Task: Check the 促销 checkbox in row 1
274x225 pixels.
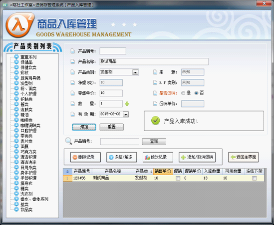Action: 178,178
